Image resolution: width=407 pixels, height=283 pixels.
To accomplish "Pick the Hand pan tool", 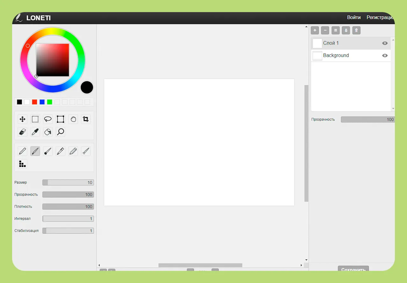I will click(x=73, y=119).
